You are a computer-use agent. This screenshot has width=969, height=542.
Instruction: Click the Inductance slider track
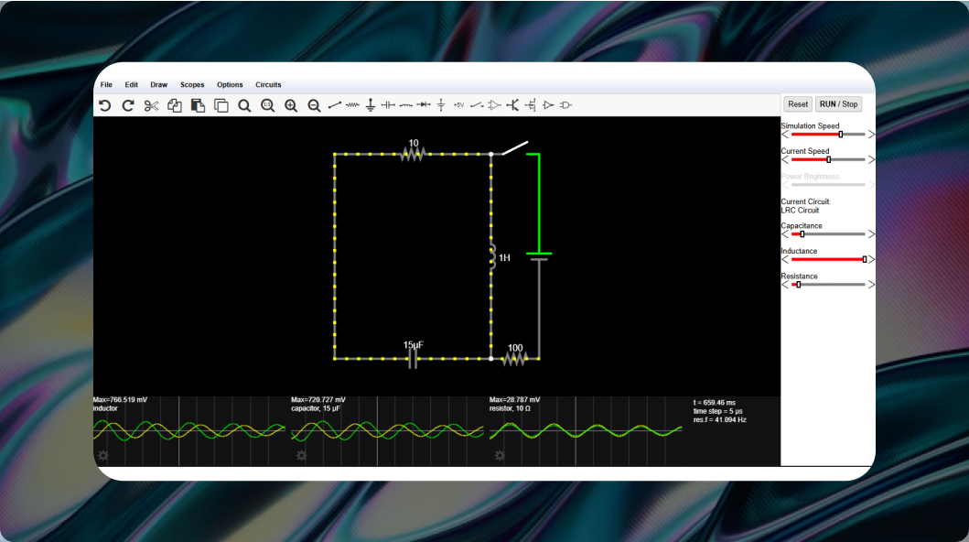coord(828,260)
